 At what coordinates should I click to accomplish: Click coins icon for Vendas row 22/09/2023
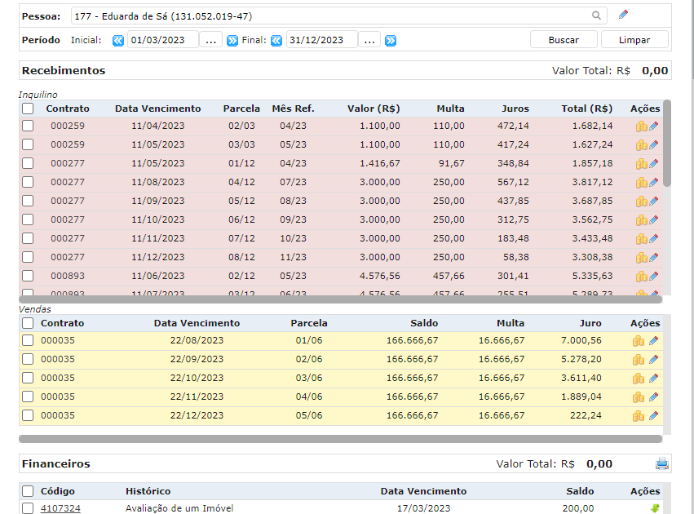639,360
